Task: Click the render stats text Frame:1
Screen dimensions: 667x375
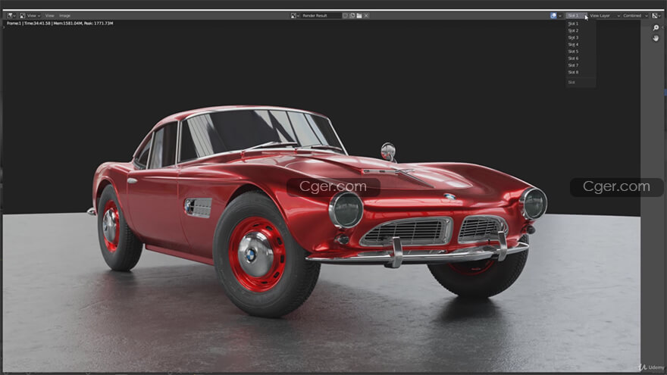Action: (x=60, y=23)
